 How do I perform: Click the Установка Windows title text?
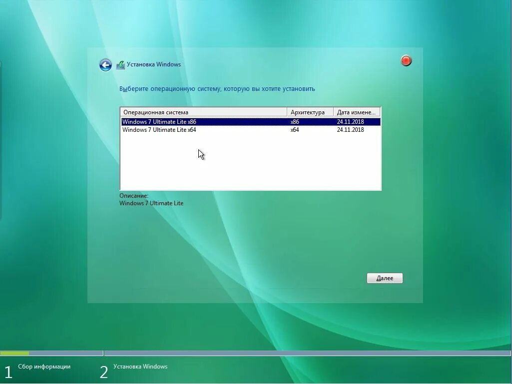(x=154, y=64)
